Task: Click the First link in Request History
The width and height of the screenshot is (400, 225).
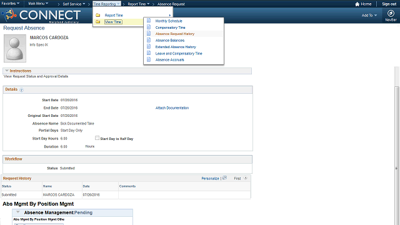Action: tap(237, 178)
